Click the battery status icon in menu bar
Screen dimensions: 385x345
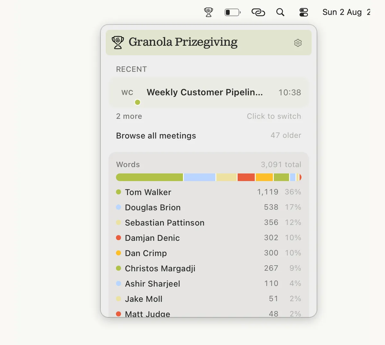click(233, 12)
